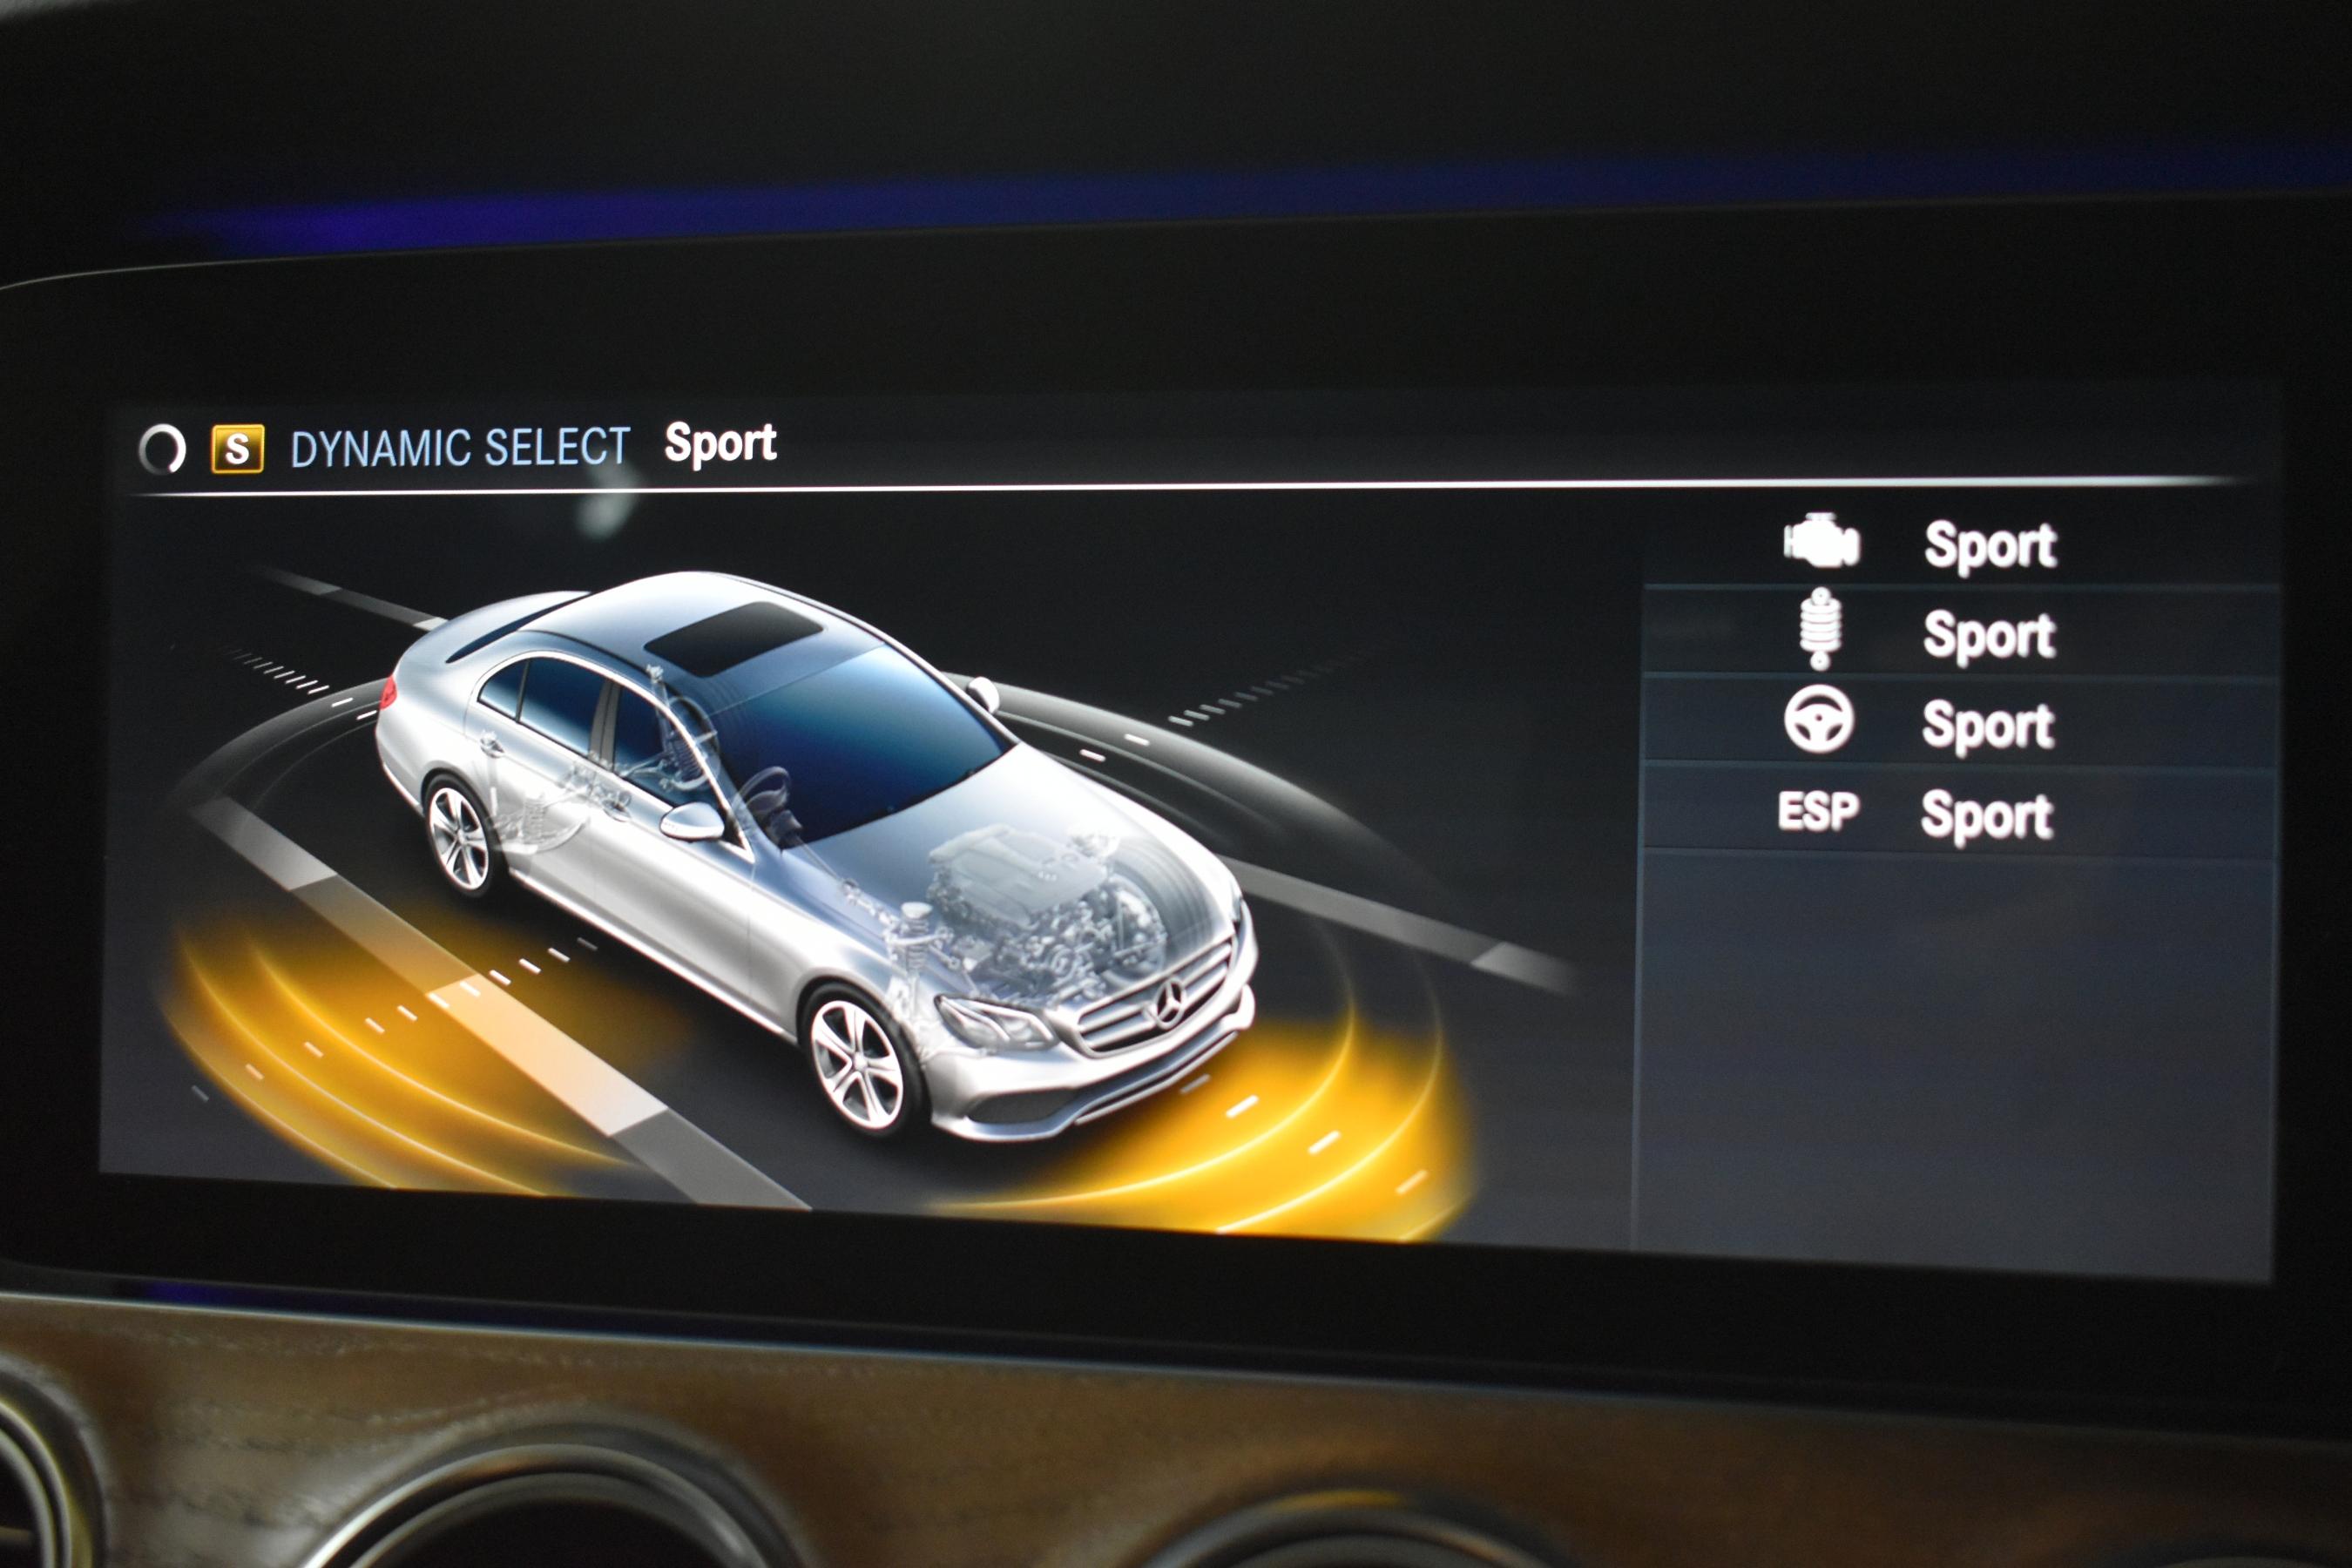
Task: Click the car's rear wheel
Action: click(459, 838)
